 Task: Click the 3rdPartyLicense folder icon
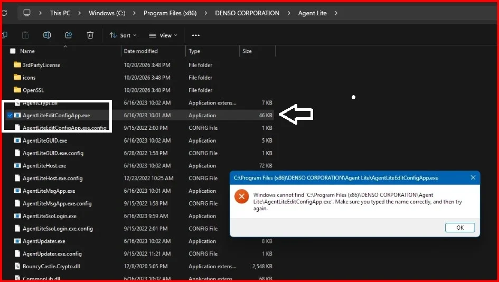[17, 65]
